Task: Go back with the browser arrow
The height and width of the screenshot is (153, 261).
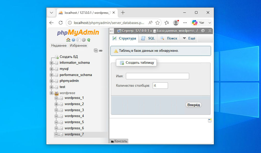Action: (x=51, y=23)
